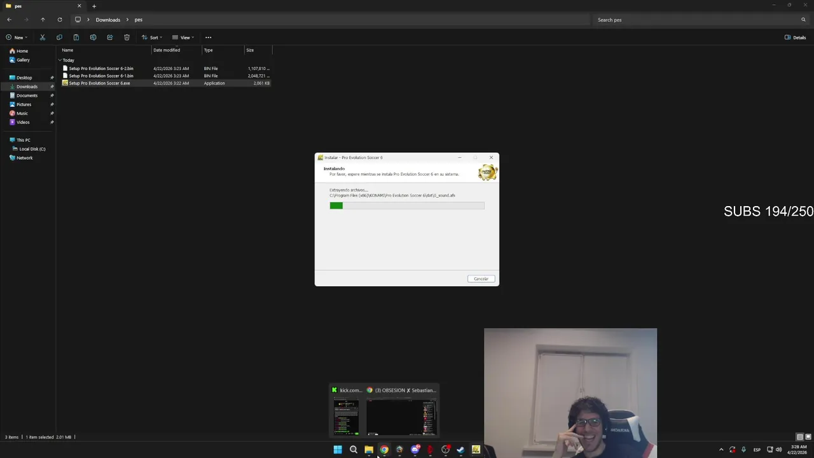Click Google Chrome icon on taskbar
This screenshot has height=458, width=814.
(x=384, y=450)
